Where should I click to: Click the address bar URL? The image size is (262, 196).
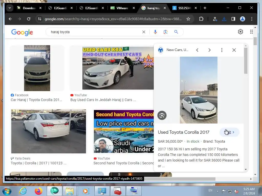tap(113, 19)
